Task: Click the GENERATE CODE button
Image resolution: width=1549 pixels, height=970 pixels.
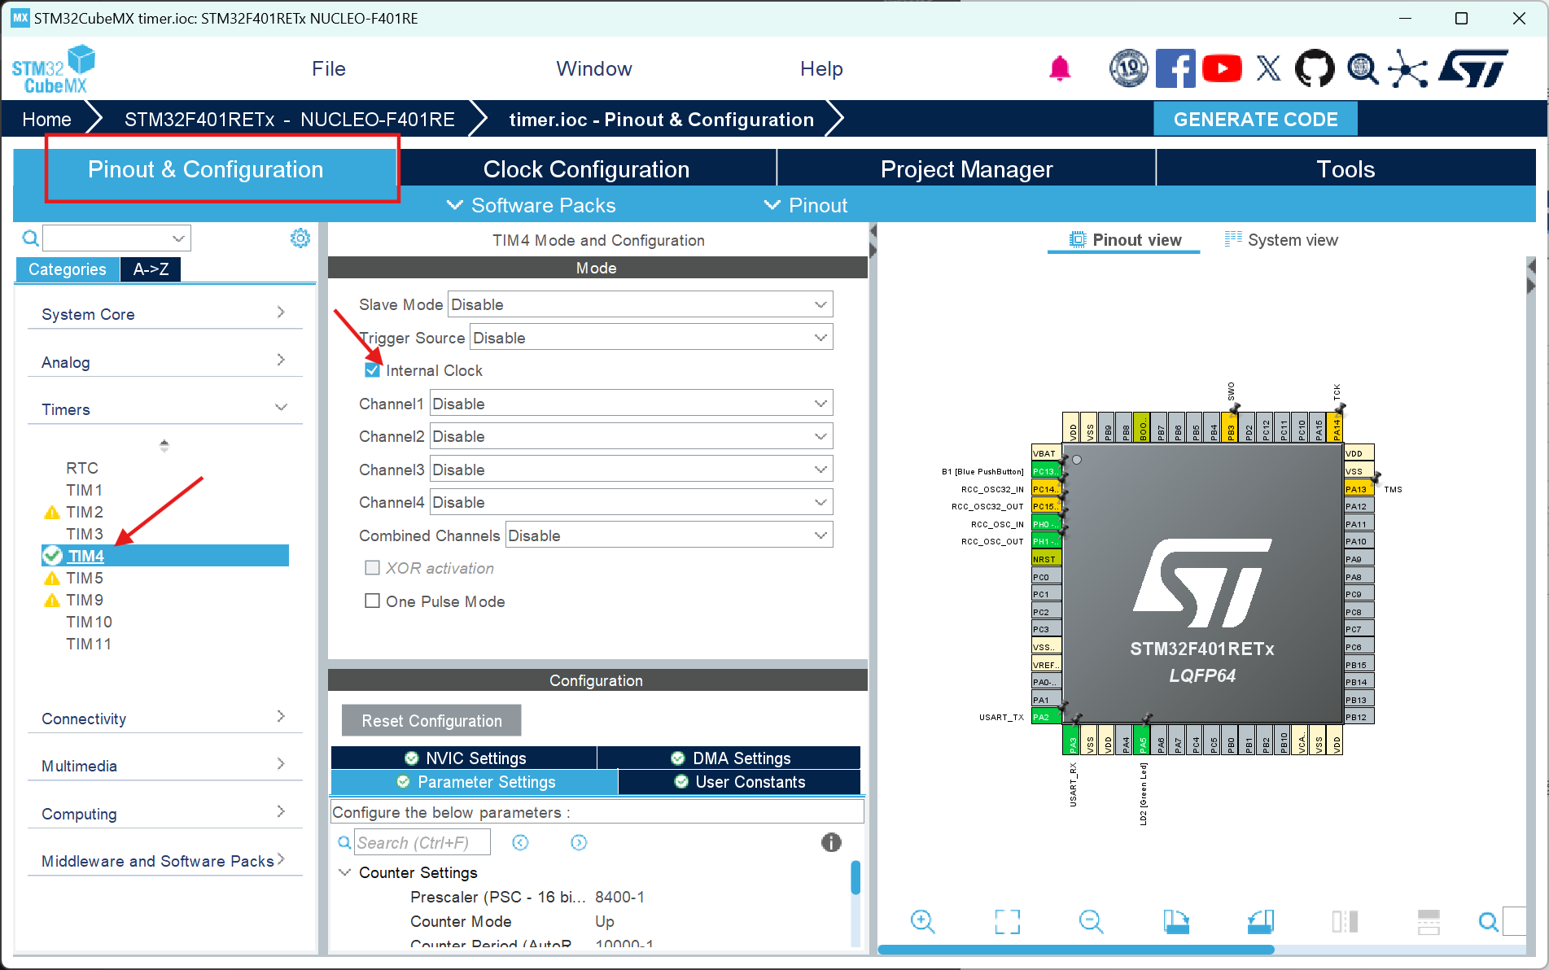Action: coord(1255,120)
